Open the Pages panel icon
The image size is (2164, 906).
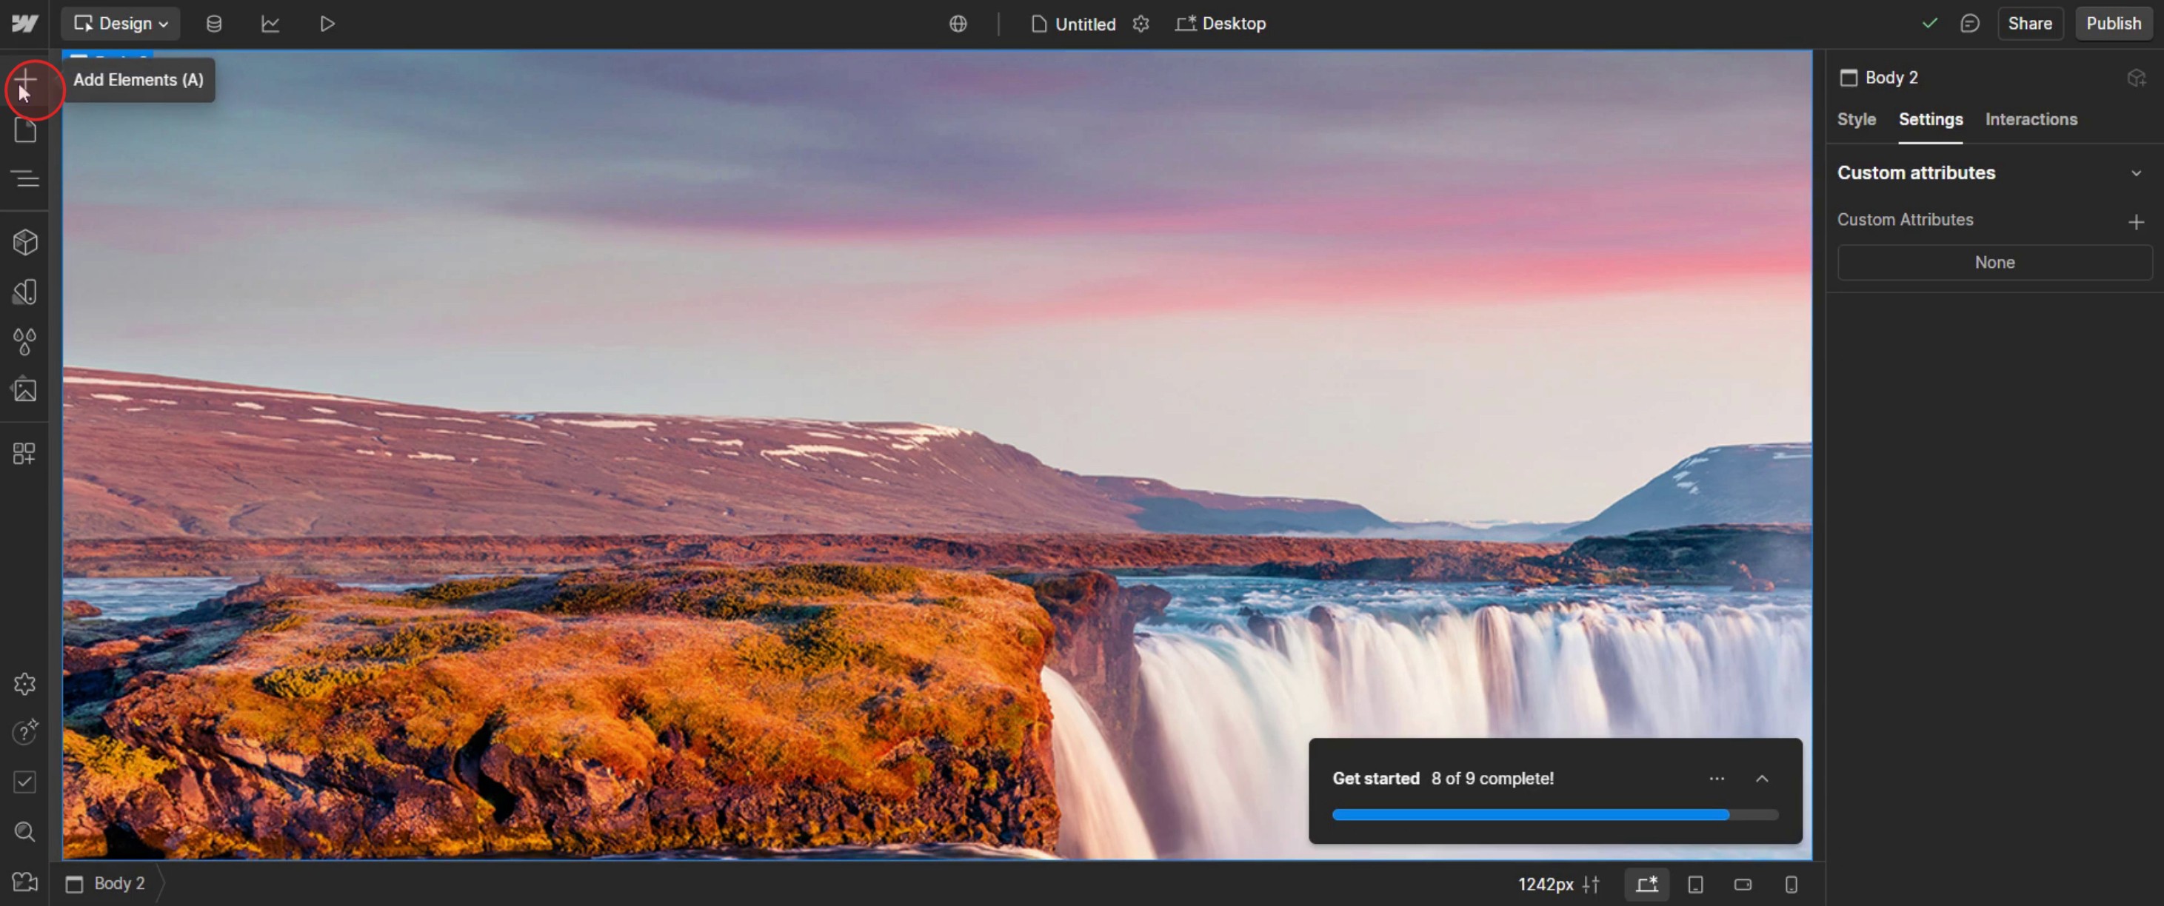pyautogui.click(x=25, y=130)
